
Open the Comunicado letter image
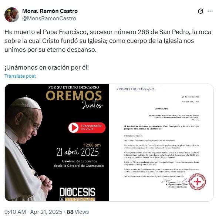[161, 142]
